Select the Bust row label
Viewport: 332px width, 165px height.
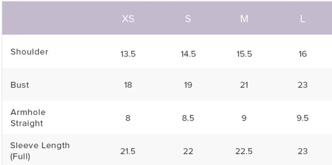20,85
